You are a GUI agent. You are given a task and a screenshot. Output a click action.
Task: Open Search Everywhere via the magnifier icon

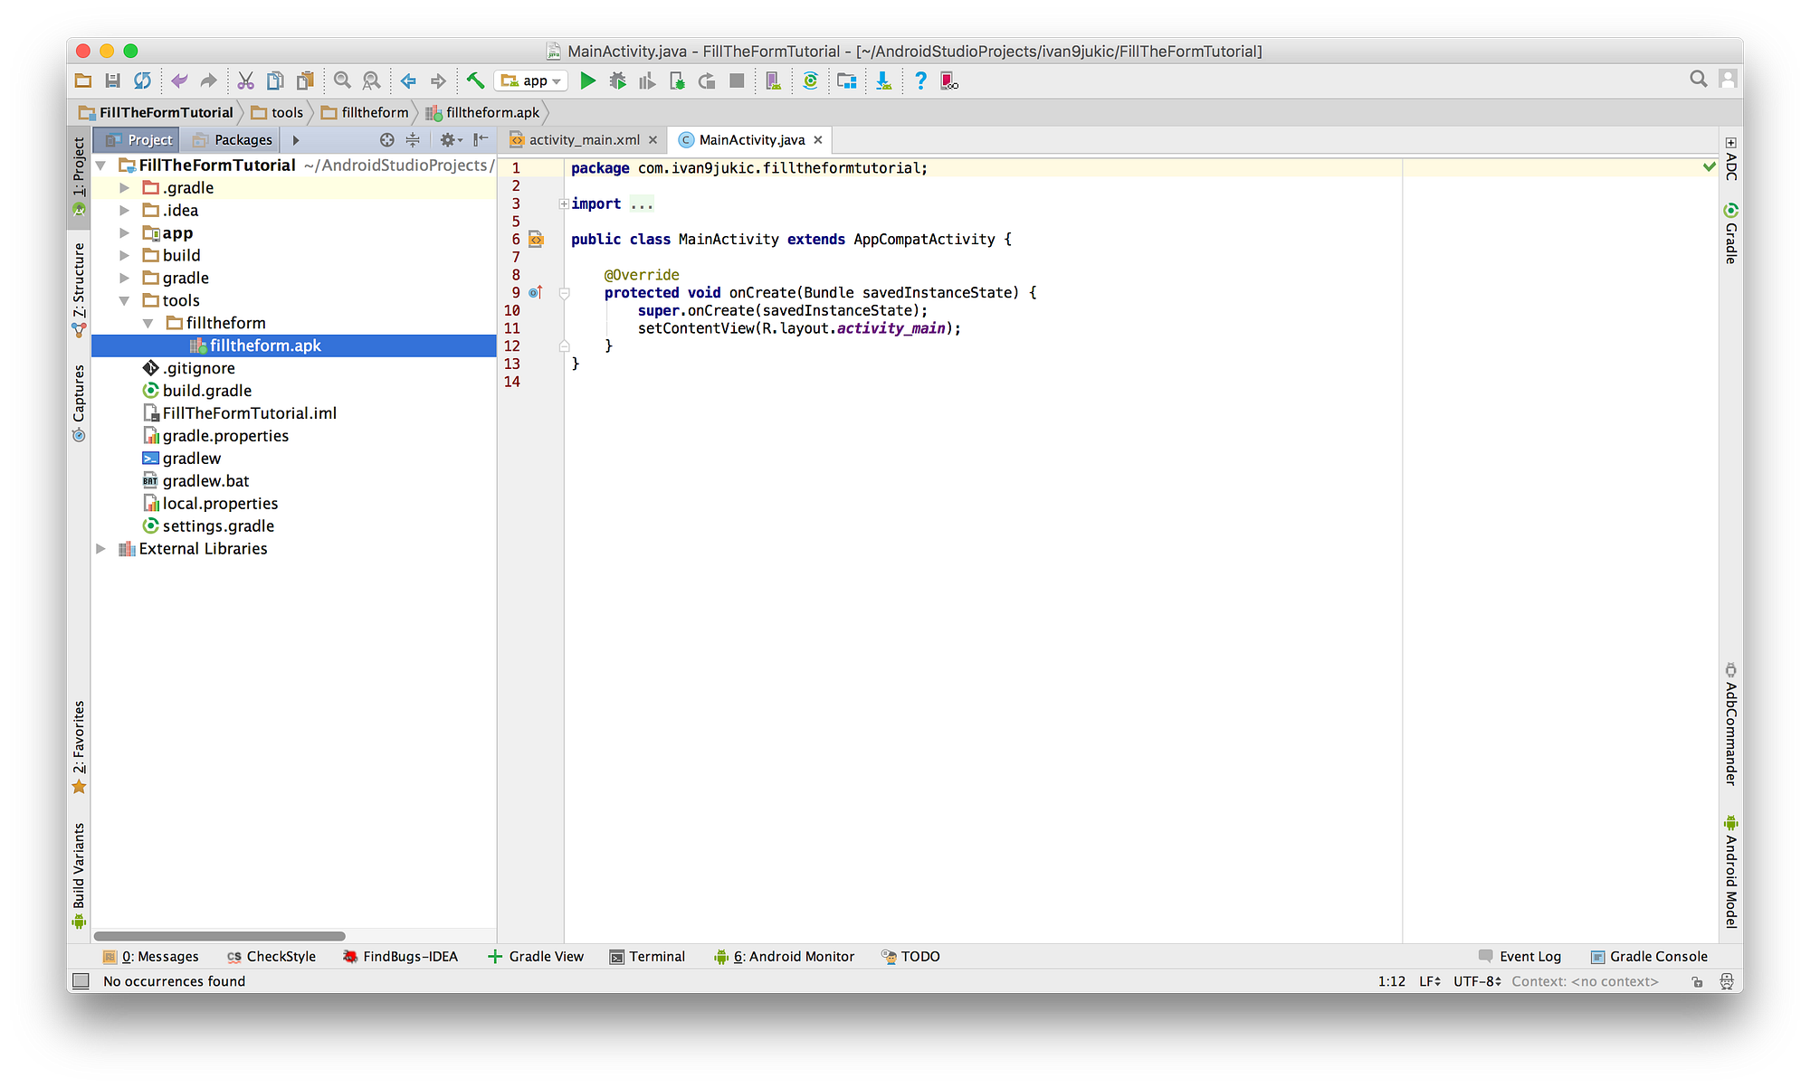[1699, 80]
